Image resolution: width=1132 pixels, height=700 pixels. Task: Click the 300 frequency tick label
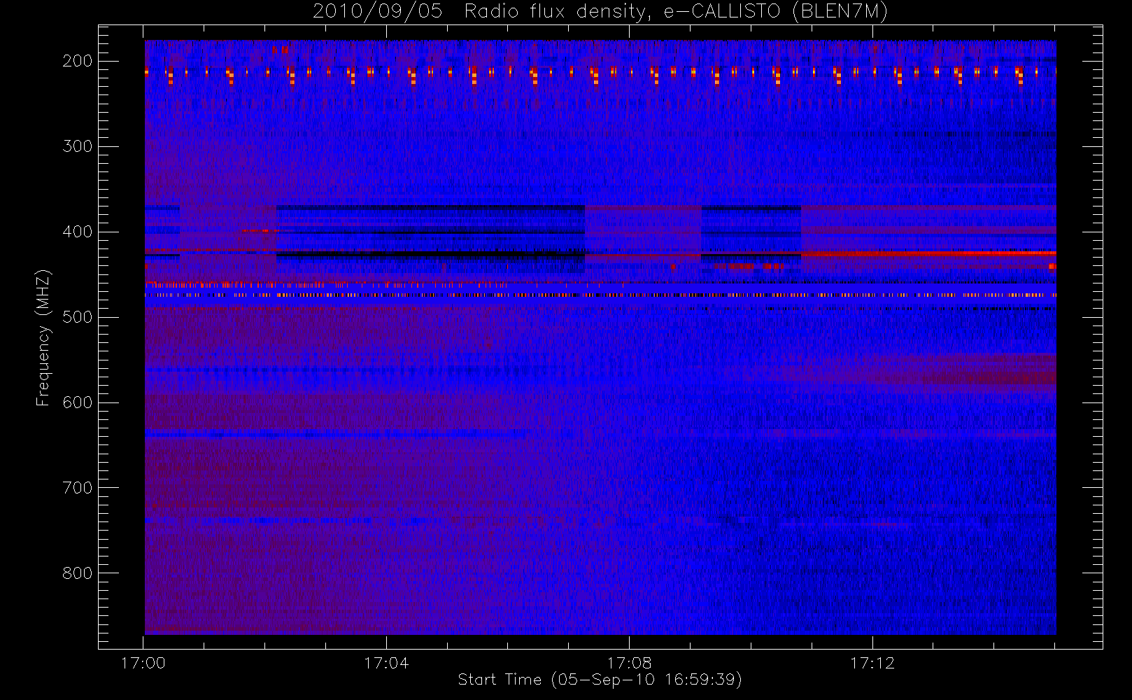(77, 146)
